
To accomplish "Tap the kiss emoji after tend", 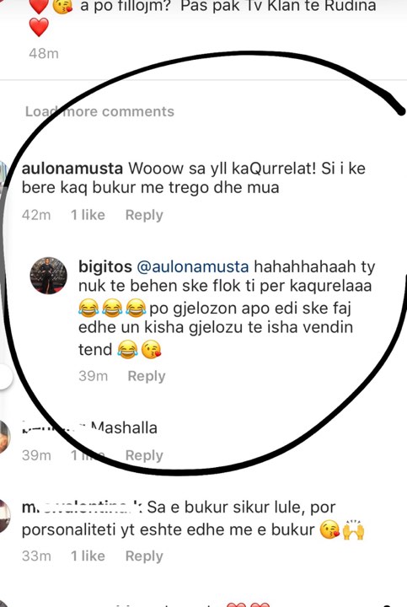I will coord(152,350).
